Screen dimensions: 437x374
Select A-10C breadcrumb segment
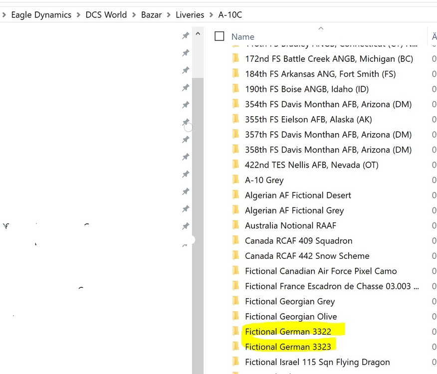(230, 15)
